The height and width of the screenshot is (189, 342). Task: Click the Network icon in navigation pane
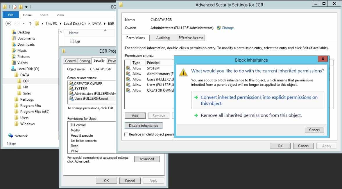[x=10, y=136]
